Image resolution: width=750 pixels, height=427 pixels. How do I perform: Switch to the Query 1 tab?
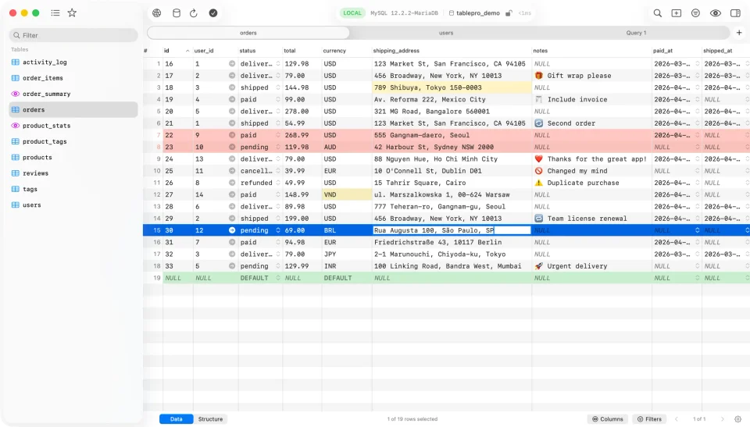[x=636, y=33]
